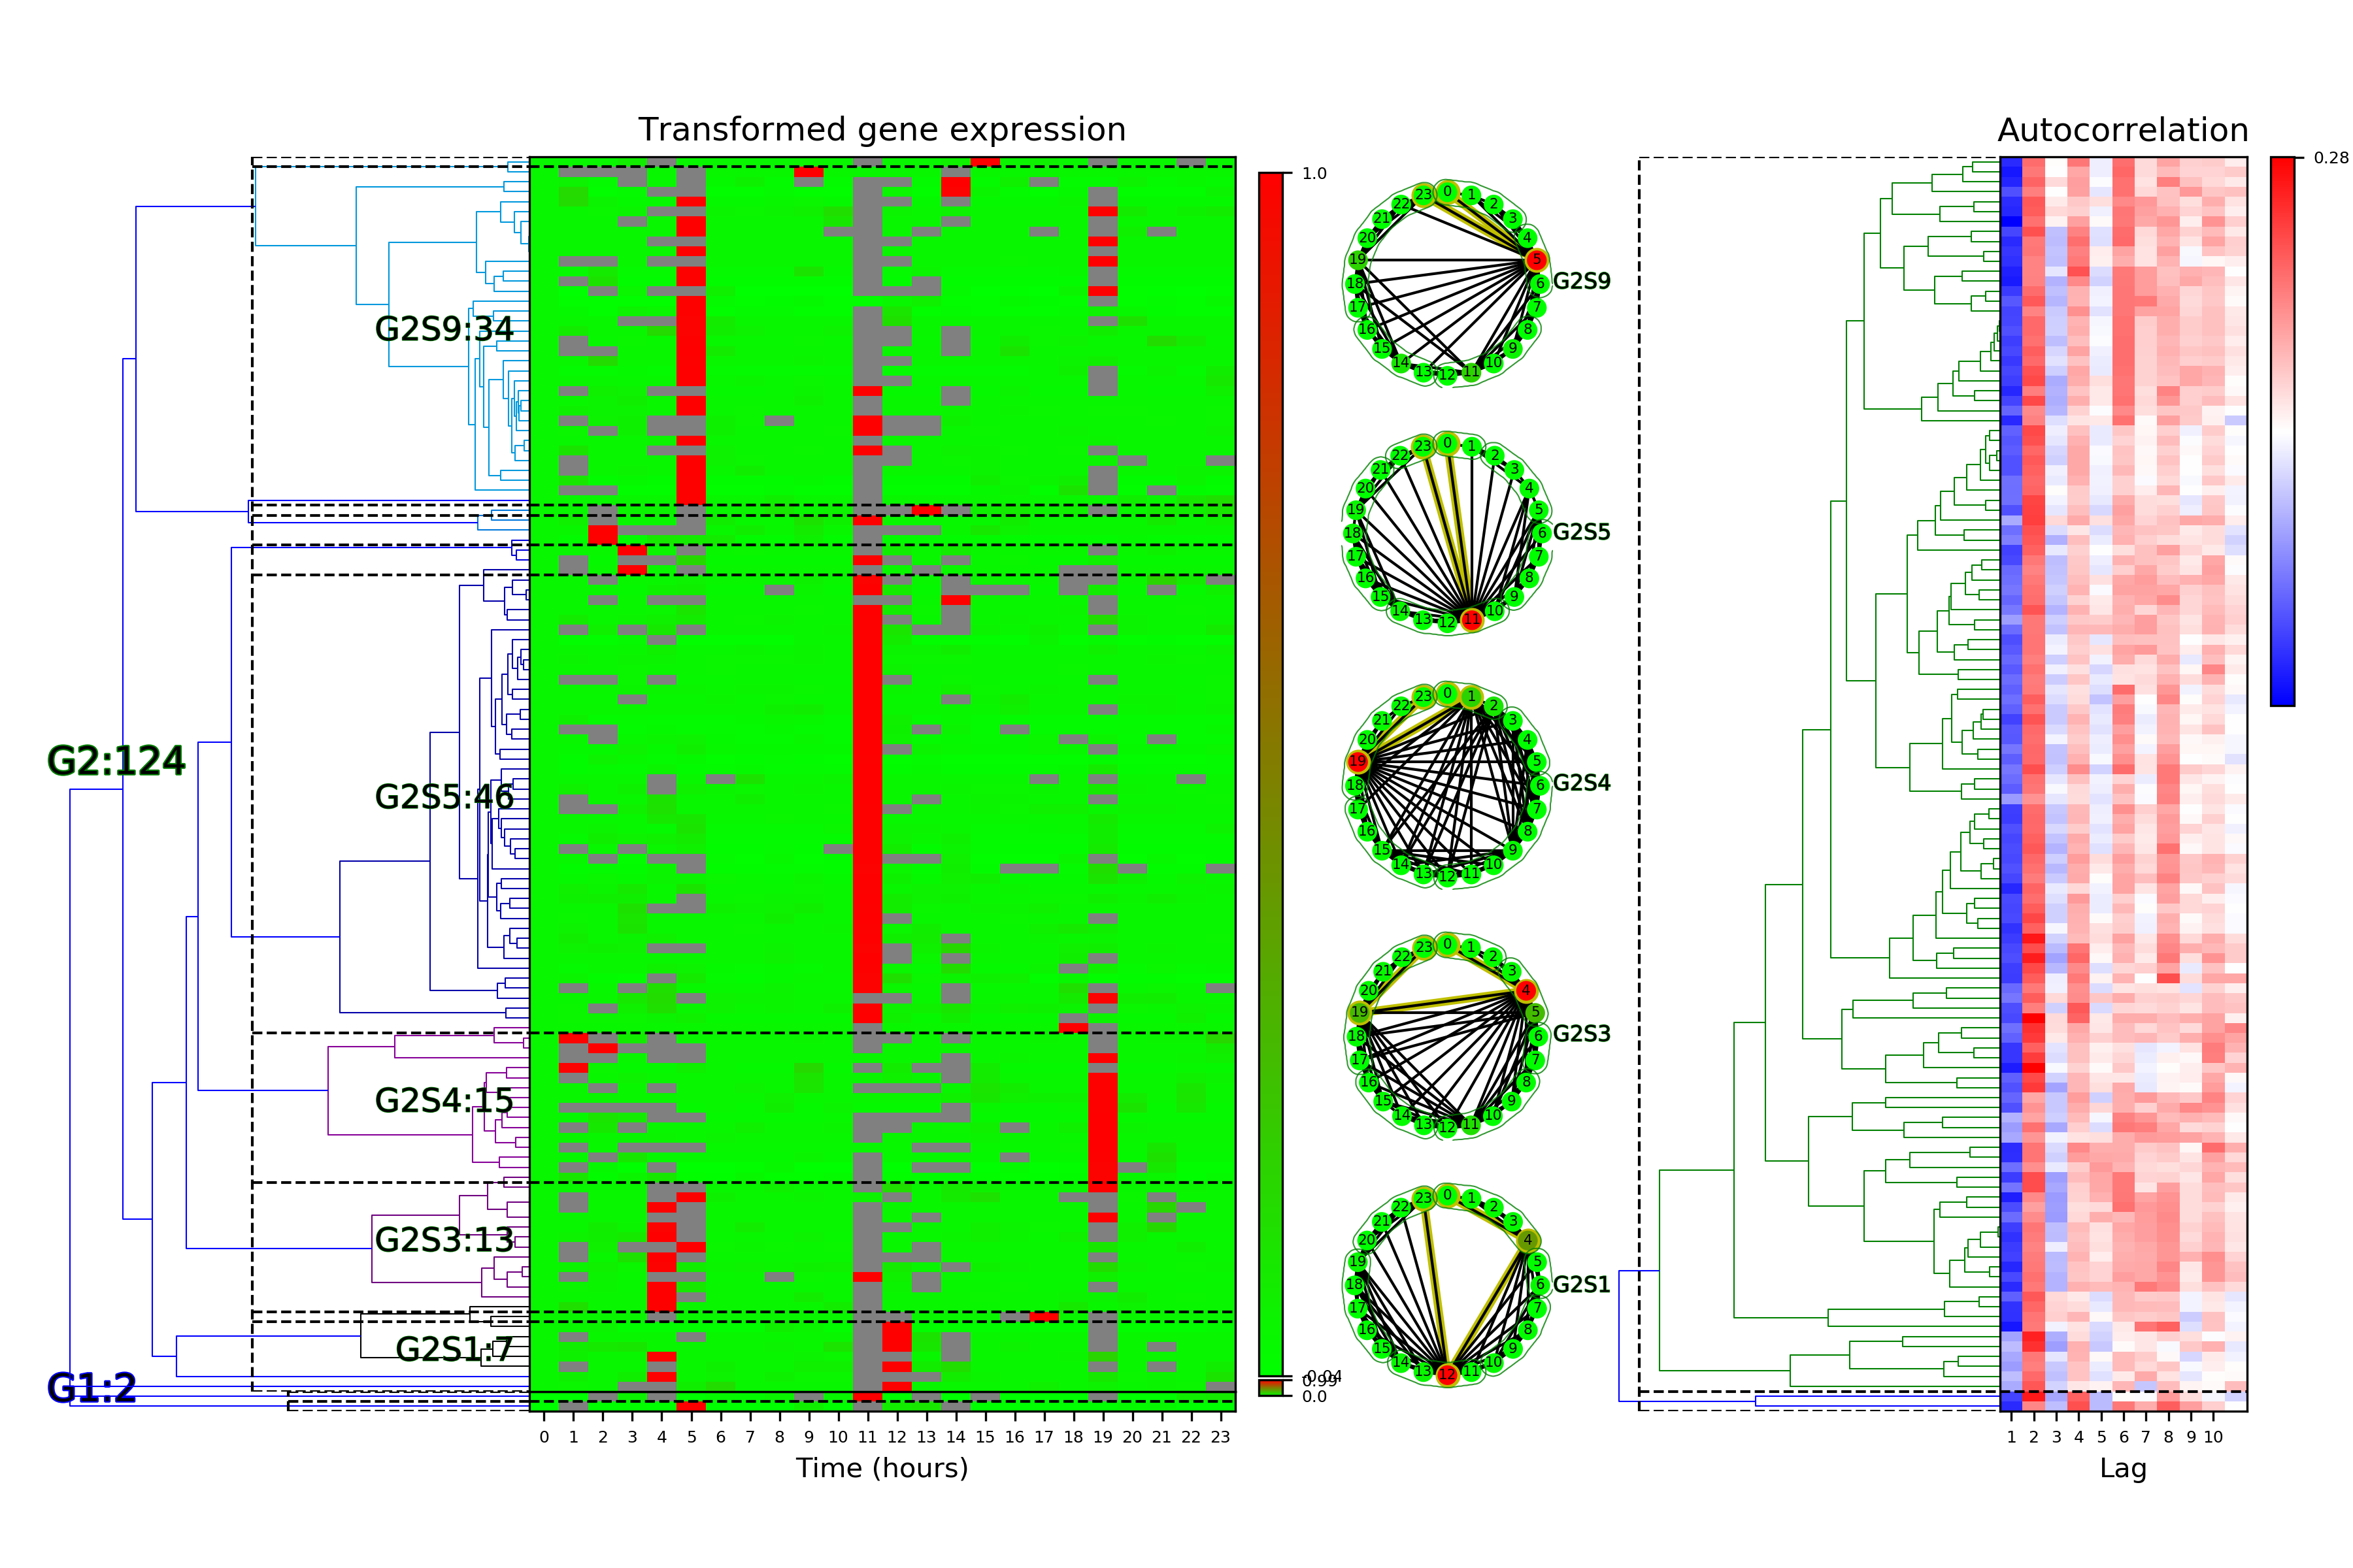Click the G1:2 dendrogram group label

pyautogui.click(x=91, y=1388)
